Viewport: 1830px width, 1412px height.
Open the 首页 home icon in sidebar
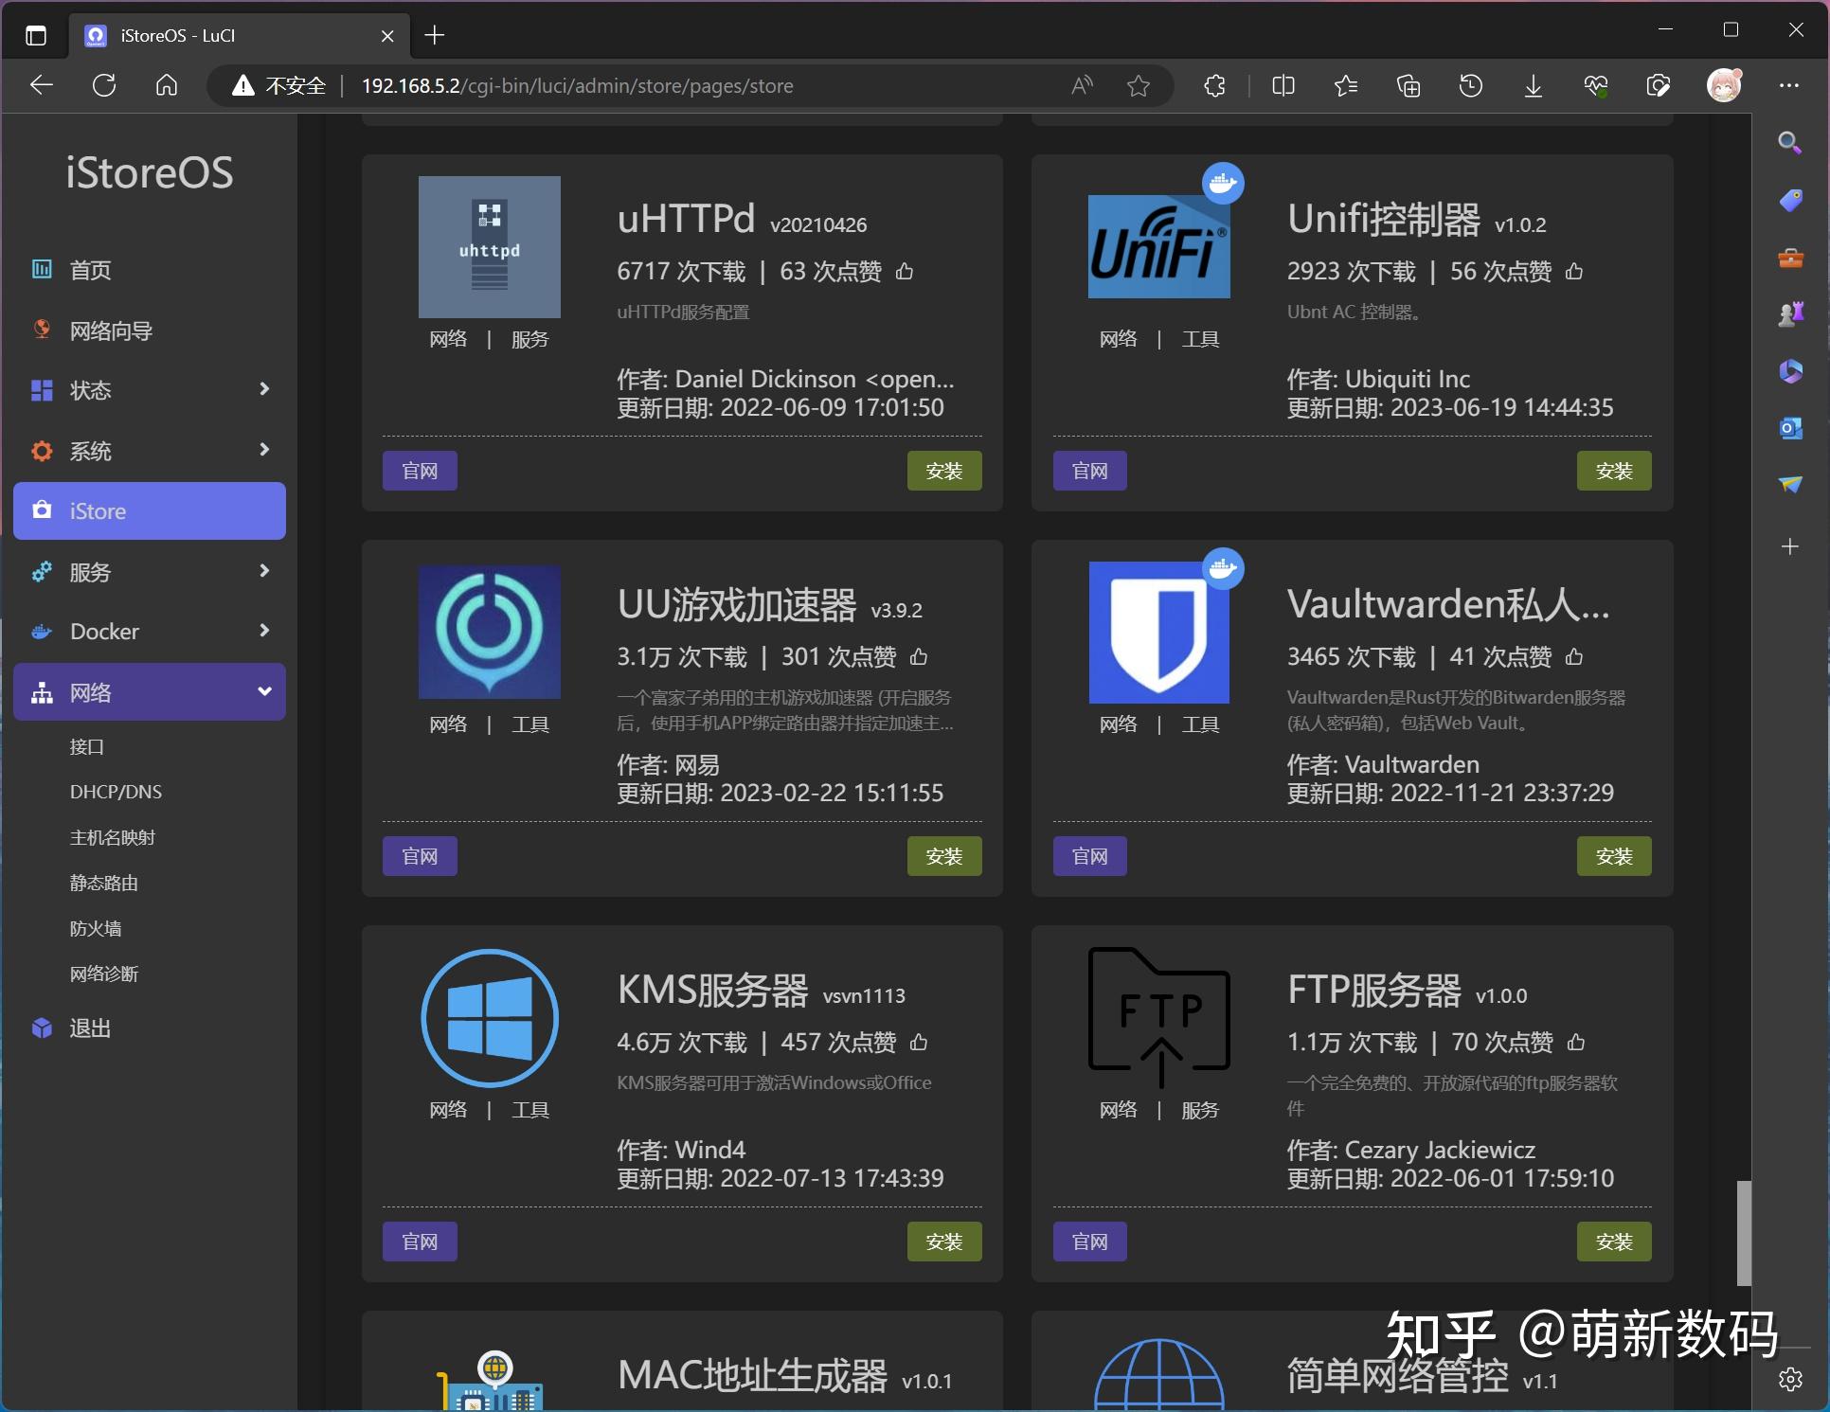[x=42, y=270]
